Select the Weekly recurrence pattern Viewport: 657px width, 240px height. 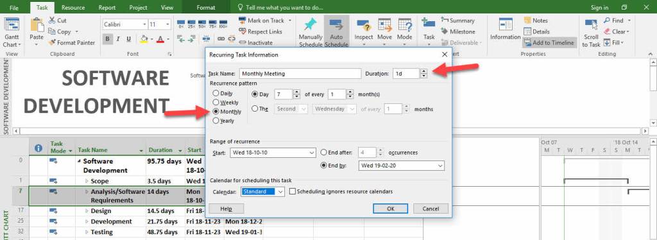click(x=216, y=102)
